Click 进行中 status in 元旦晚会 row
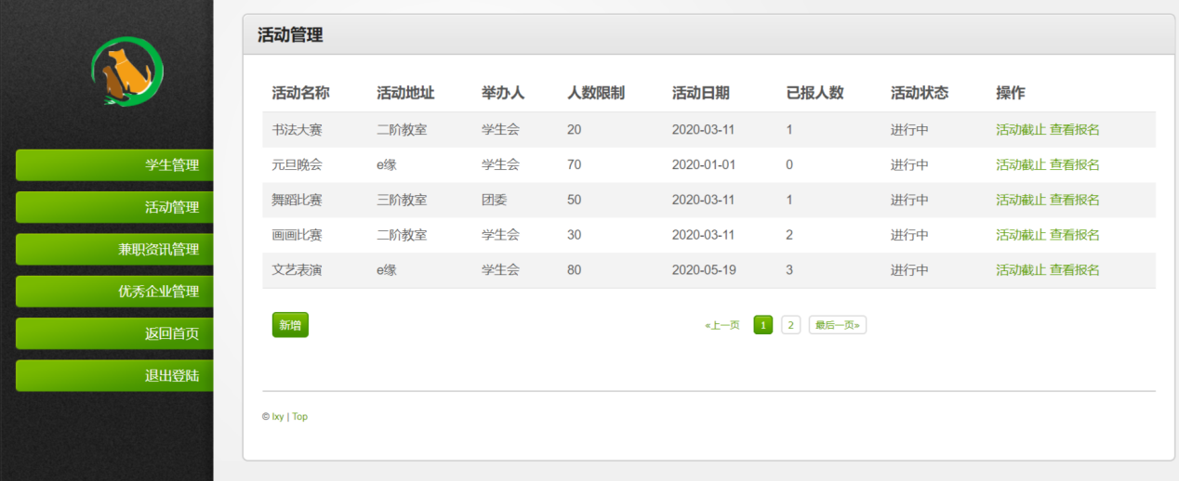Screen dimensions: 1179x481 (x=909, y=164)
